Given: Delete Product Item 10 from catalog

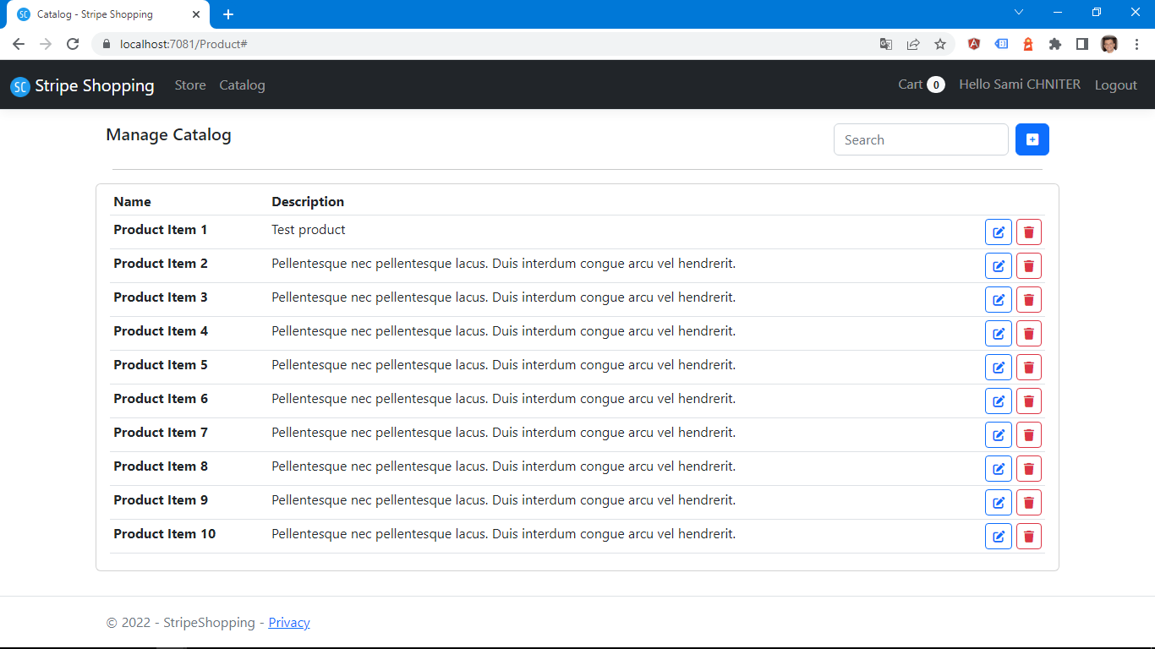Looking at the screenshot, I should pyautogui.click(x=1028, y=537).
